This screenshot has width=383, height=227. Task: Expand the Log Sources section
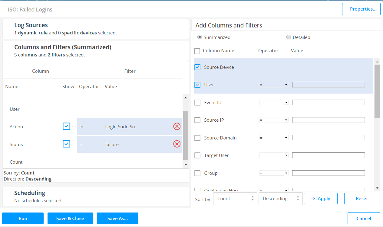click(31, 25)
